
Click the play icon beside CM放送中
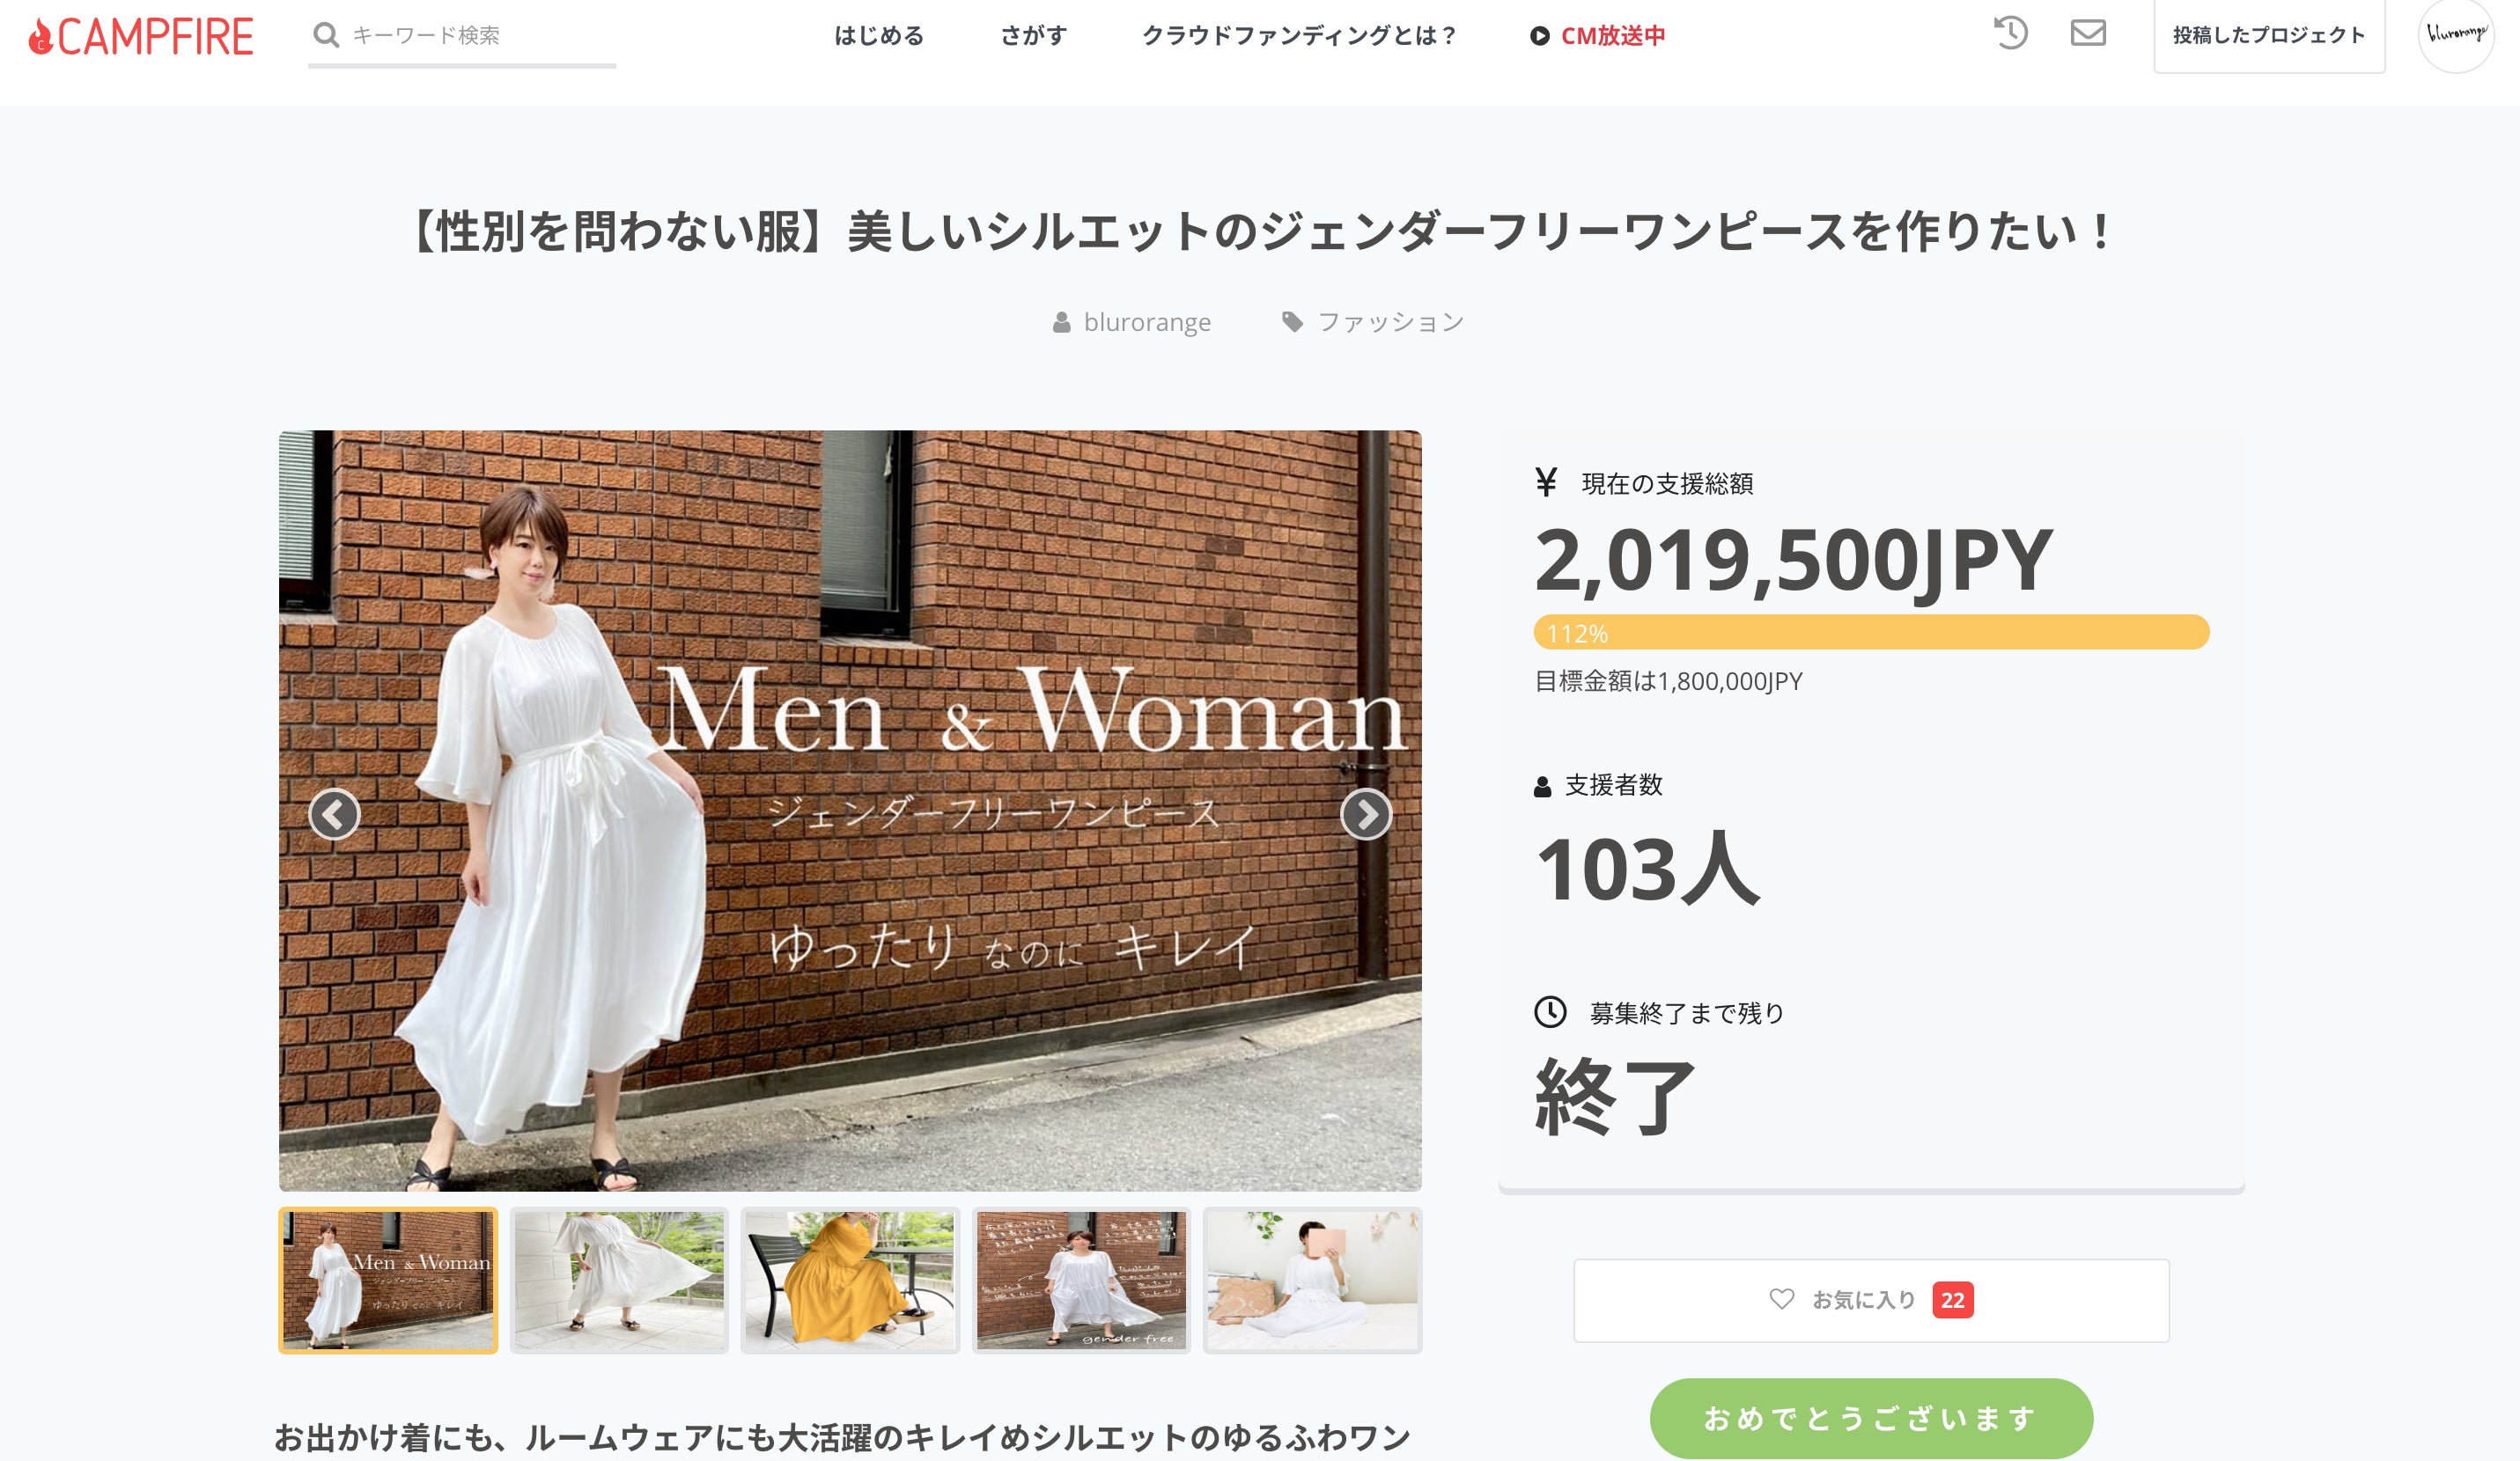(x=1539, y=36)
